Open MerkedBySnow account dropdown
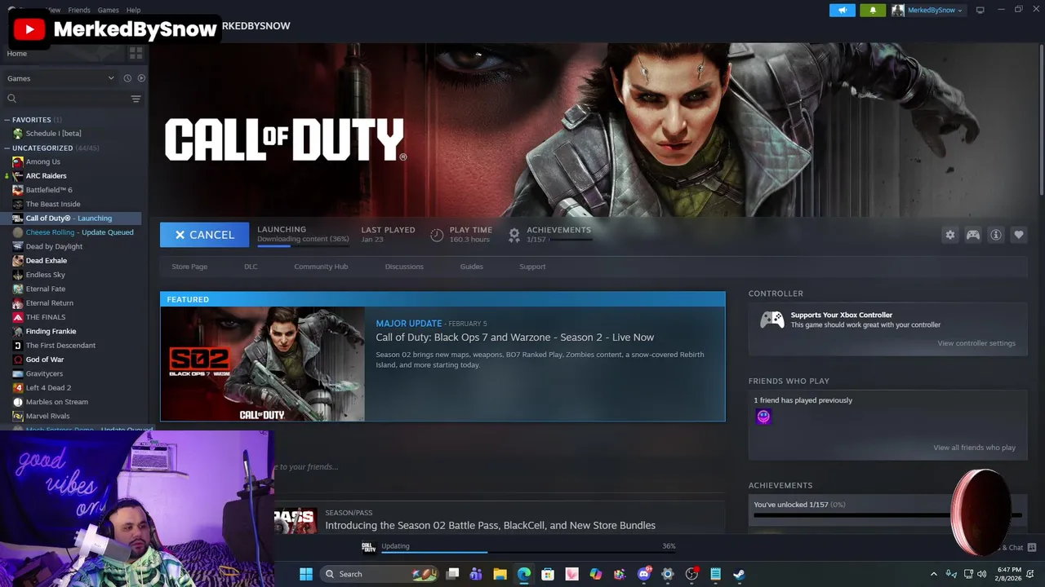 pos(927,10)
